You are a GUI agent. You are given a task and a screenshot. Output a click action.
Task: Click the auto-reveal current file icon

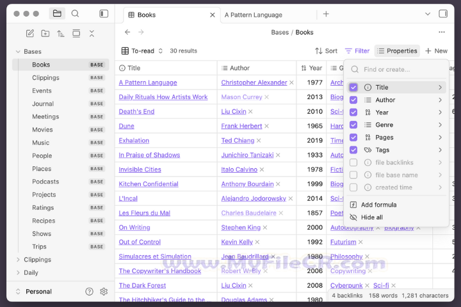point(76,33)
